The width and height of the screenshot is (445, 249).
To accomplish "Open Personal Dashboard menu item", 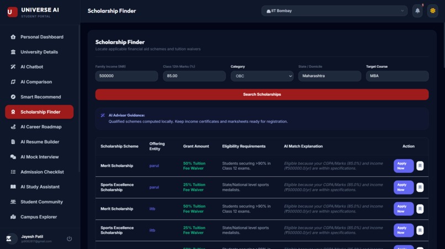I will click(x=39, y=37).
